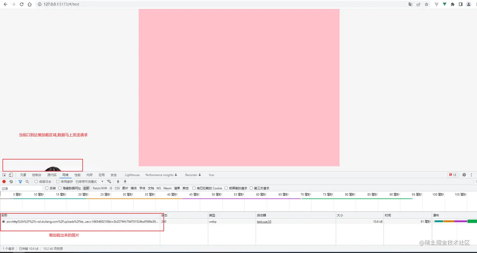Check the 反转 filter checkbox
Viewport: 477px width, 253px height.
(x=47, y=188)
